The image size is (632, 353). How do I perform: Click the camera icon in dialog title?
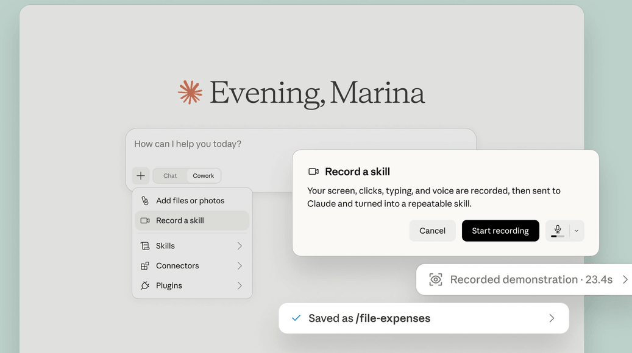[x=313, y=172]
